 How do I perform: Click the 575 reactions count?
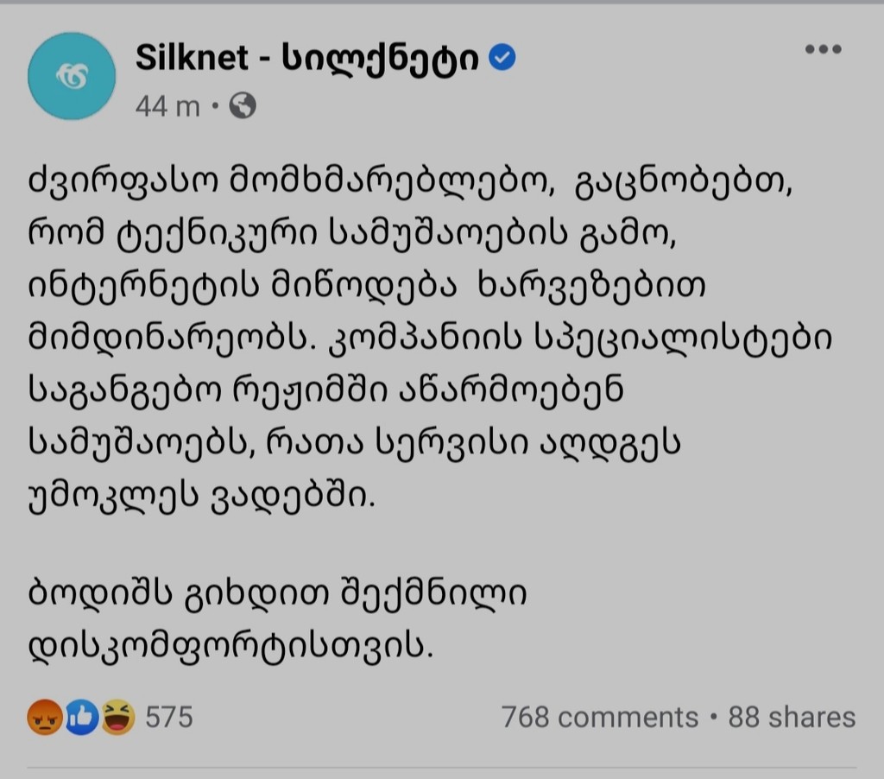point(168,718)
